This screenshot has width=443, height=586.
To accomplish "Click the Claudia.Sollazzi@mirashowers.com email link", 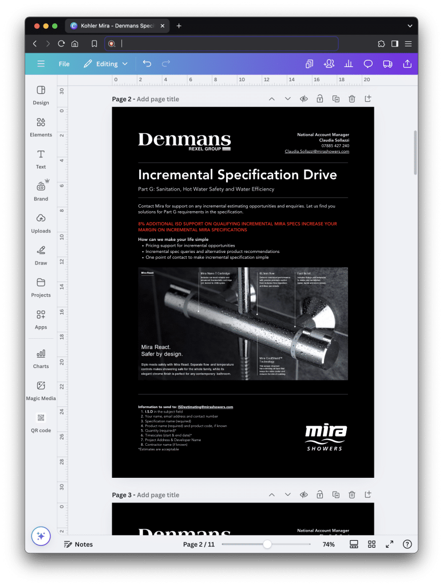I will click(x=317, y=151).
